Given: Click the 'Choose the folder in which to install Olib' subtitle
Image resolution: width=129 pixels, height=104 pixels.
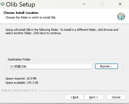Looking at the screenshot, I should point(31,17).
